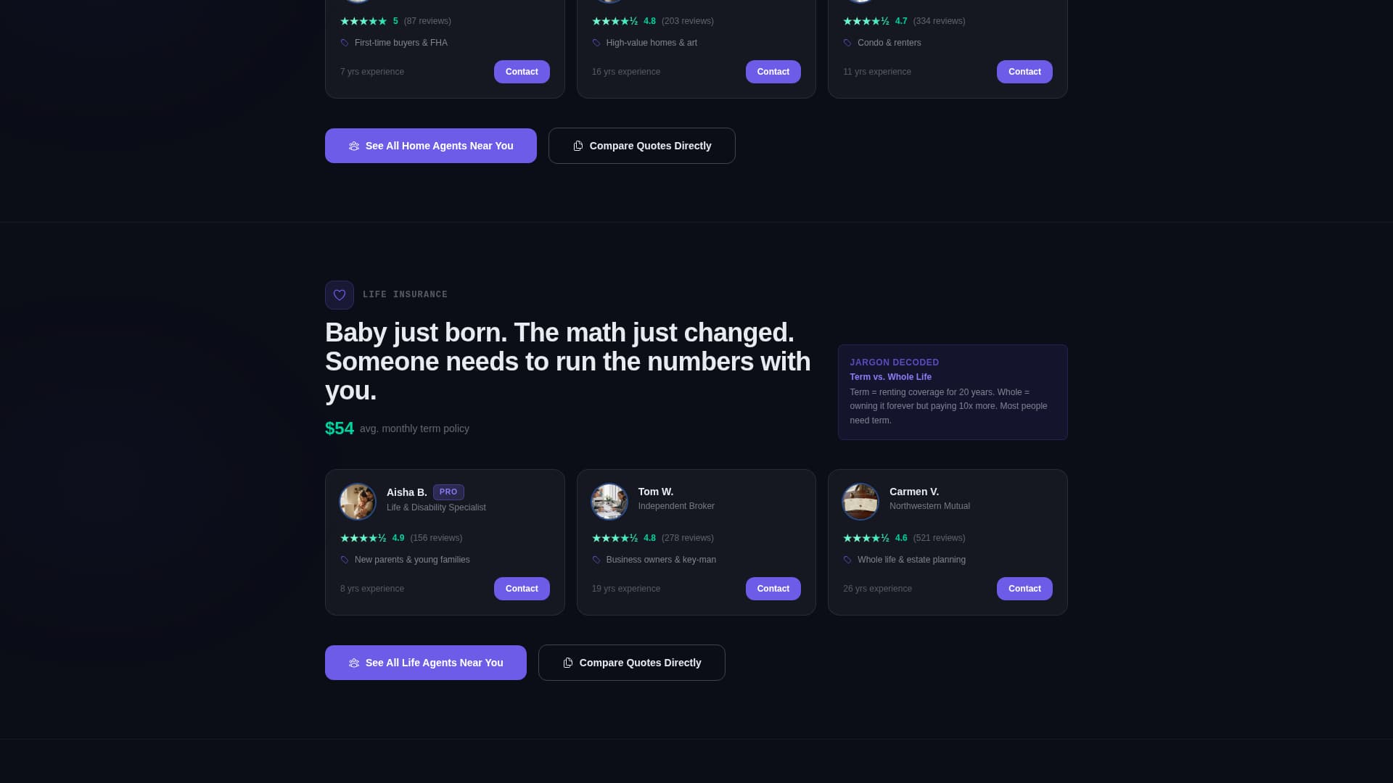The height and width of the screenshot is (783, 1393).
Task: Open Tom W.'s 278 reviews
Action: (687, 538)
